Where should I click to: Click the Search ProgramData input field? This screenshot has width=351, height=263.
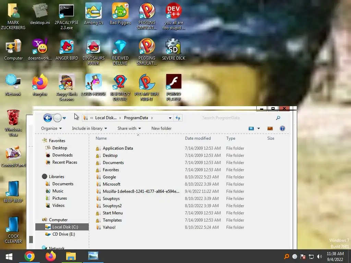[x=238, y=118]
